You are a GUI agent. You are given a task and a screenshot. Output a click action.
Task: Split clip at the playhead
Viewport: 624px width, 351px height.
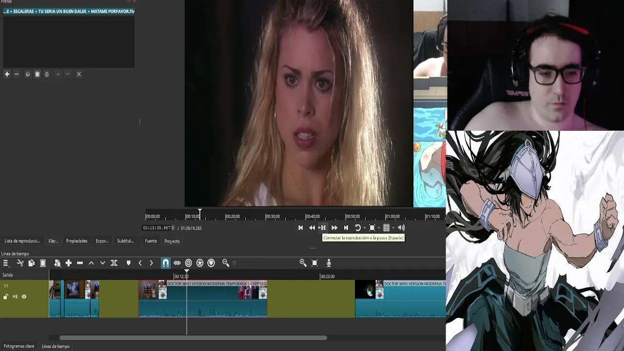[114, 263]
